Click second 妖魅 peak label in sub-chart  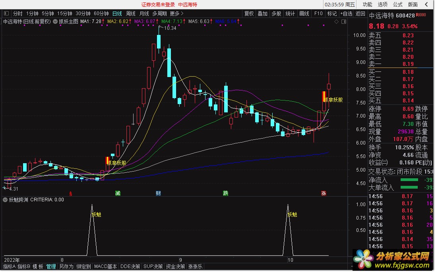coord(292,214)
